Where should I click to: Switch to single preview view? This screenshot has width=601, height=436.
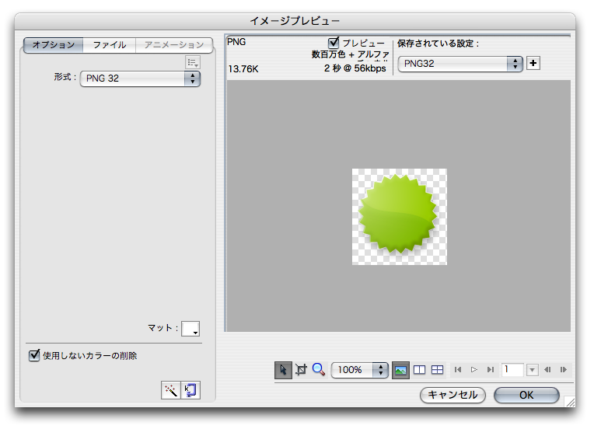[401, 370]
